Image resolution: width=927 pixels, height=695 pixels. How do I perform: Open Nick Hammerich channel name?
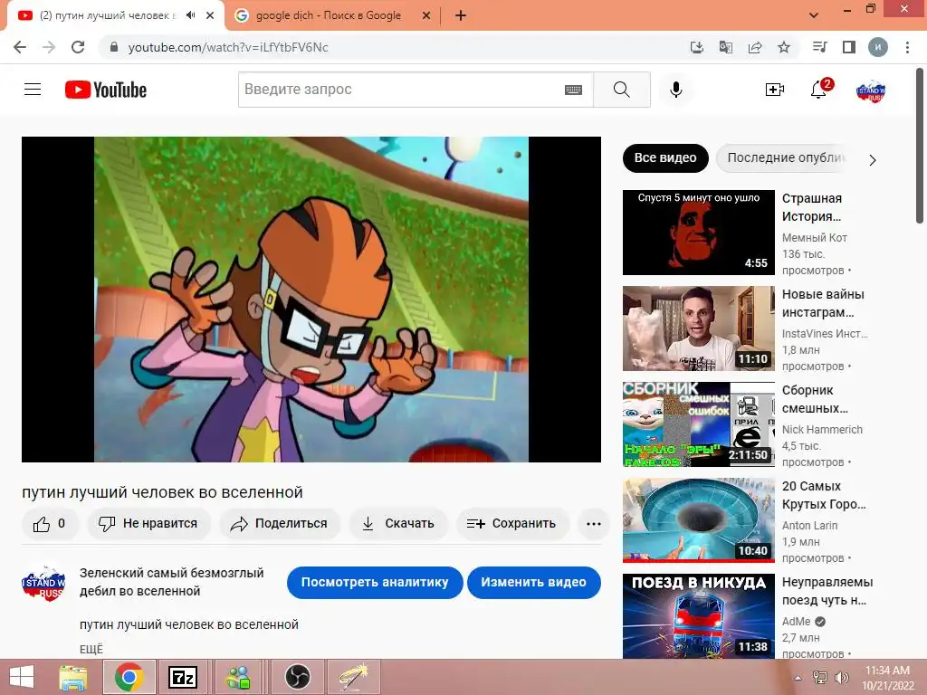[822, 430]
